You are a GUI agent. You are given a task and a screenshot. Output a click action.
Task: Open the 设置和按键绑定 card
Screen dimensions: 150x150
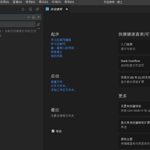[134, 109]
